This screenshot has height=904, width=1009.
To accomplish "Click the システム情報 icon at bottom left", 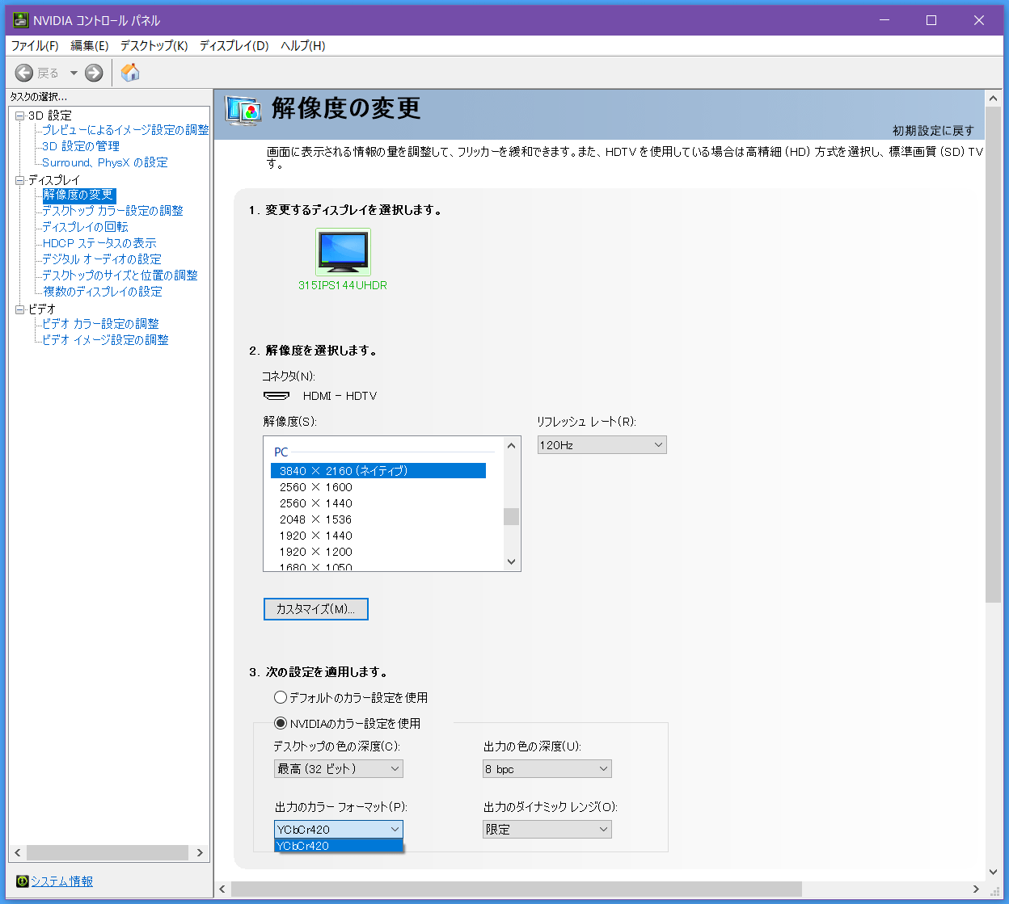I will tap(23, 881).
